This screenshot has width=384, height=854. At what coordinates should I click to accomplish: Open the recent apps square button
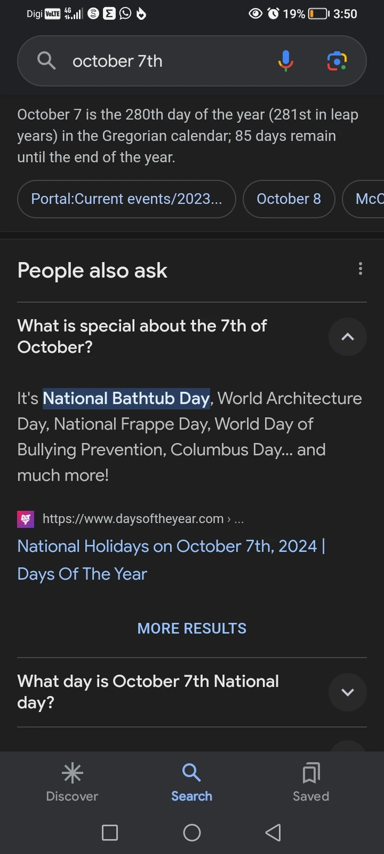point(110,833)
